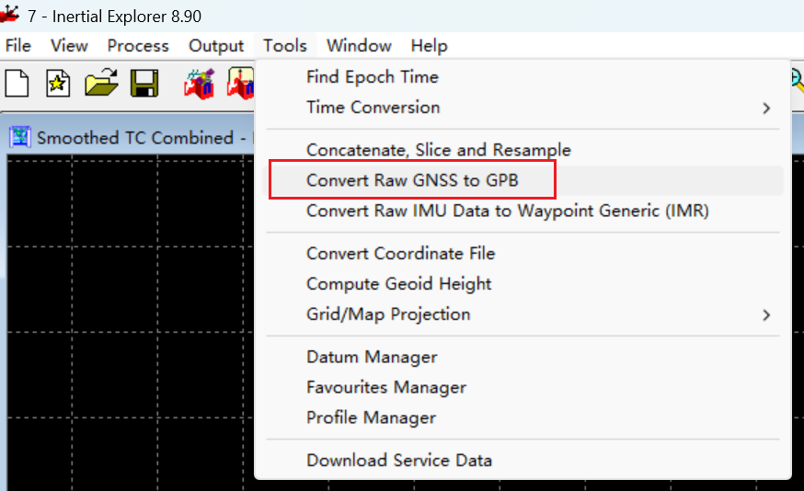This screenshot has width=804, height=491.
Task: Expand the Grid/Map Projection submenu
Action: pos(523,314)
